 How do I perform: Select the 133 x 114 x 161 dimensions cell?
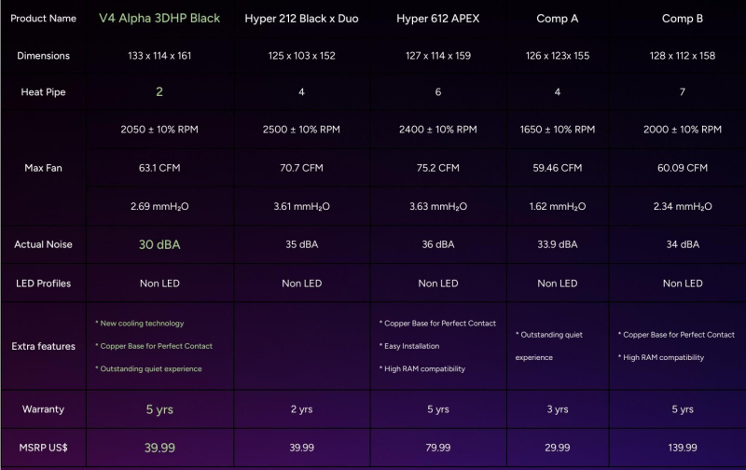159,56
